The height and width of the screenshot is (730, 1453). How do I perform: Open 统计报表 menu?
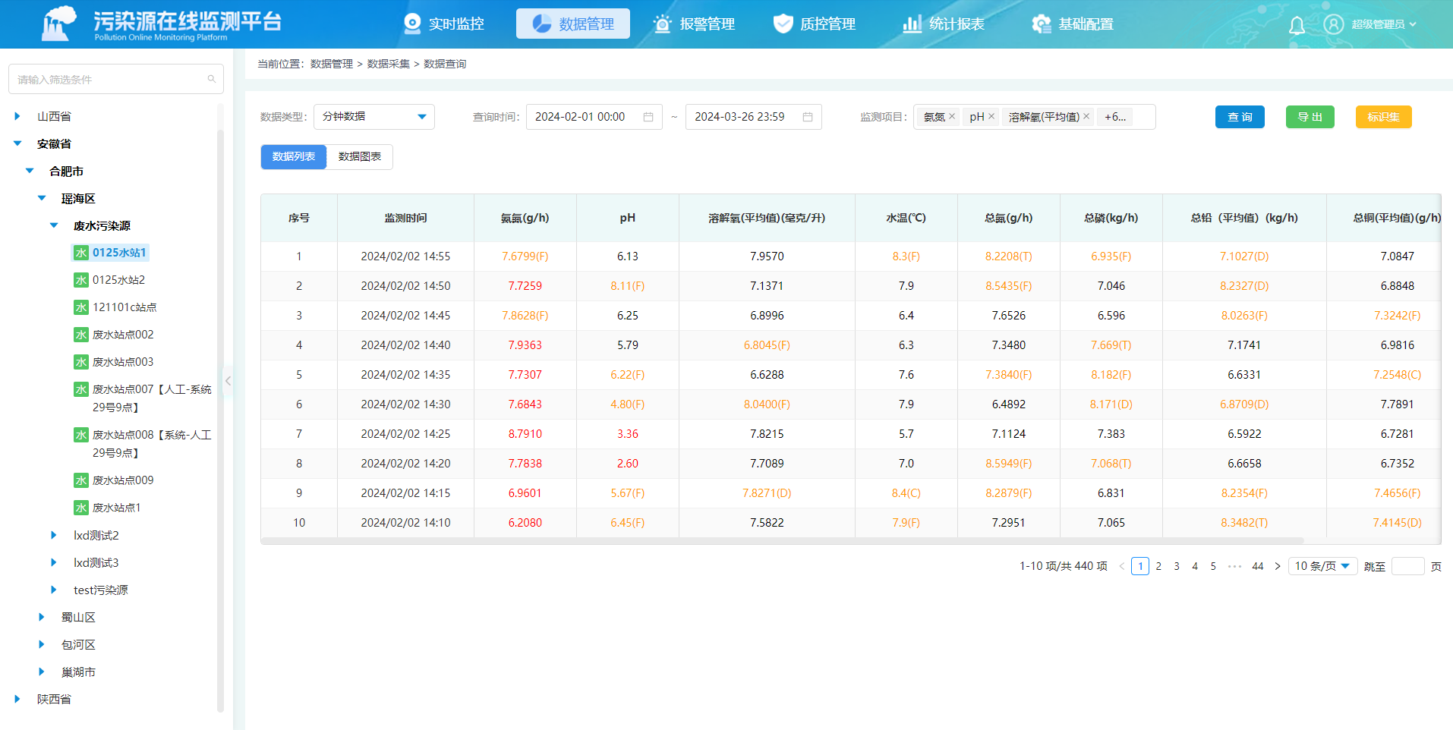coord(944,24)
